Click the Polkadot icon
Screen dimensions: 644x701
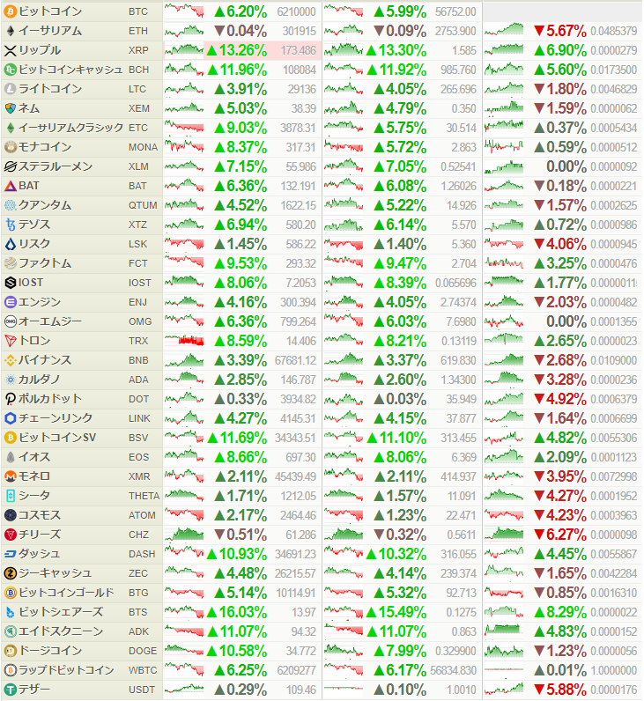pyautogui.click(x=10, y=399)
